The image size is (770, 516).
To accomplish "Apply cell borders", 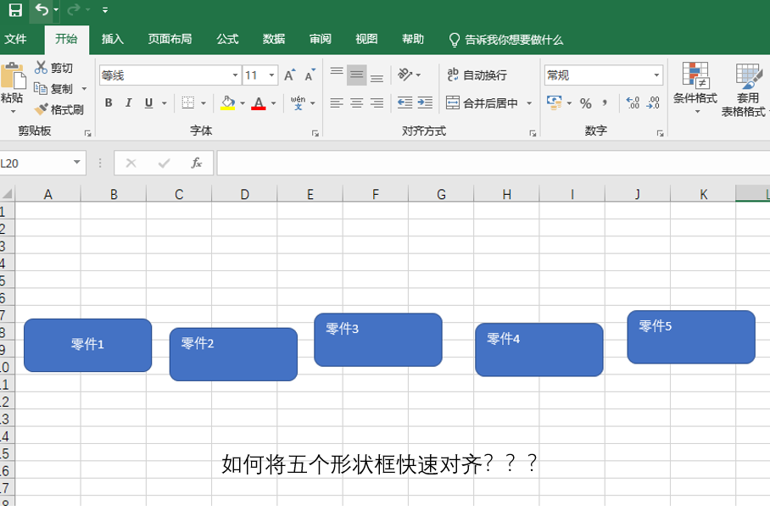I will tap(188, 103).
